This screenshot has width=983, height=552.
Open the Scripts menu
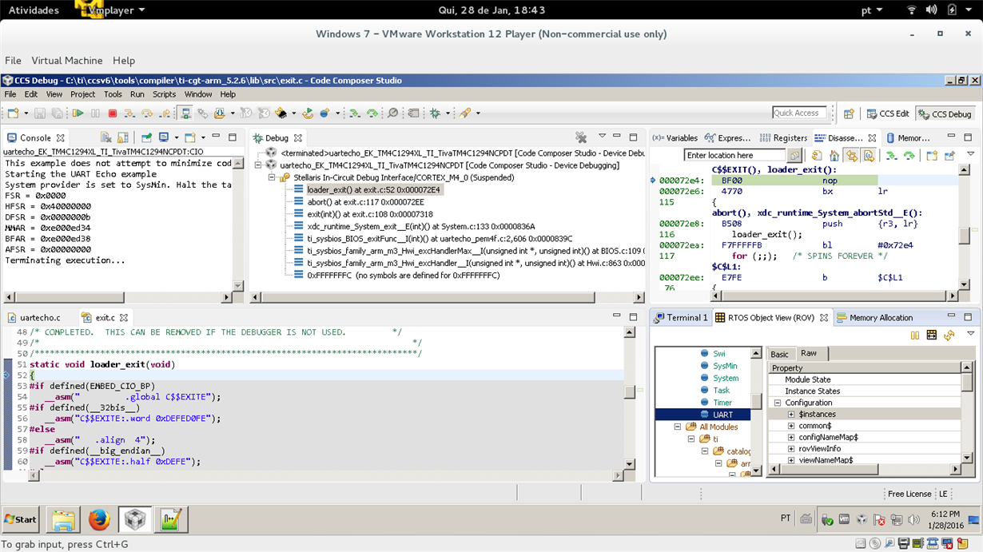tap(164, 94)
